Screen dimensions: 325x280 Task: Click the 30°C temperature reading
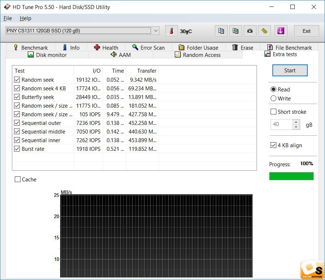click(x=186, y=31)
